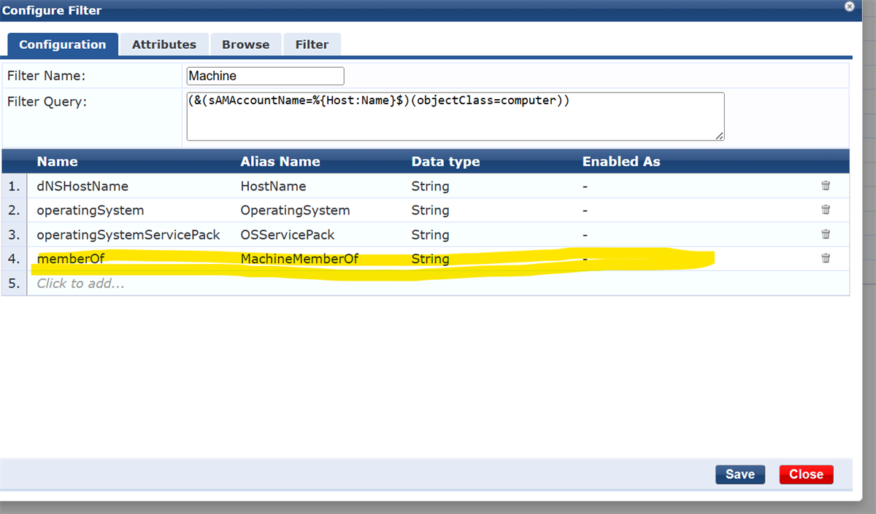
Task: Click the Filter Name label
Action: click(x=46, y=75)
